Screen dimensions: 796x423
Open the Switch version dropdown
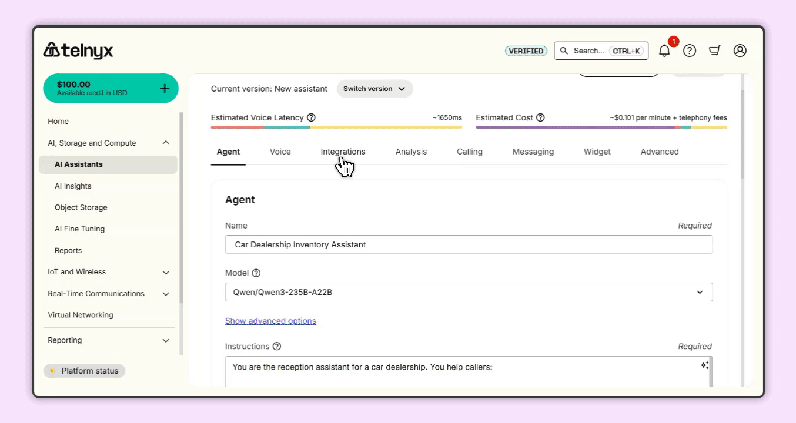[x=374, y=89]
